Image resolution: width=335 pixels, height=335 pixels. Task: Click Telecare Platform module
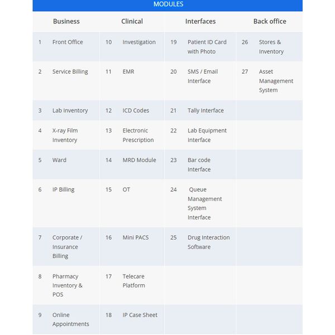click(x=135, y=281)
